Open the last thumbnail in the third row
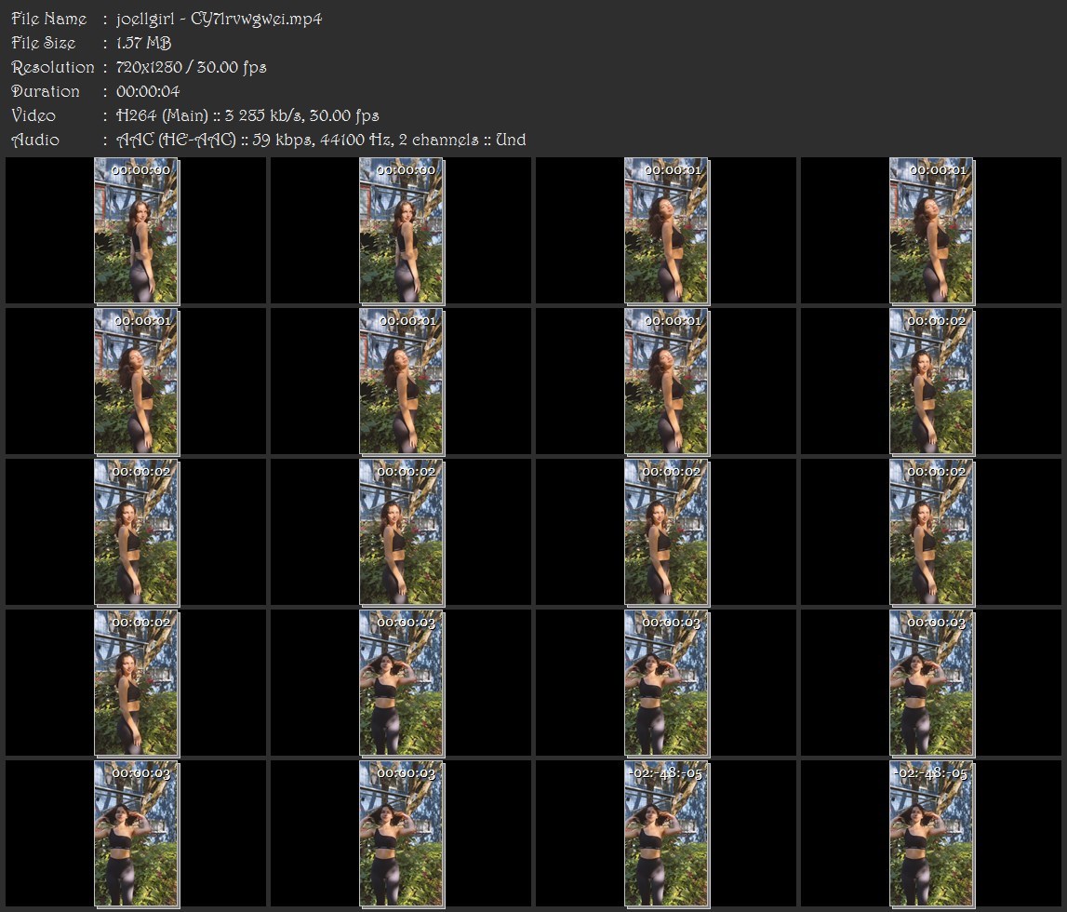The image size is (1067, 912). point(931,532)
